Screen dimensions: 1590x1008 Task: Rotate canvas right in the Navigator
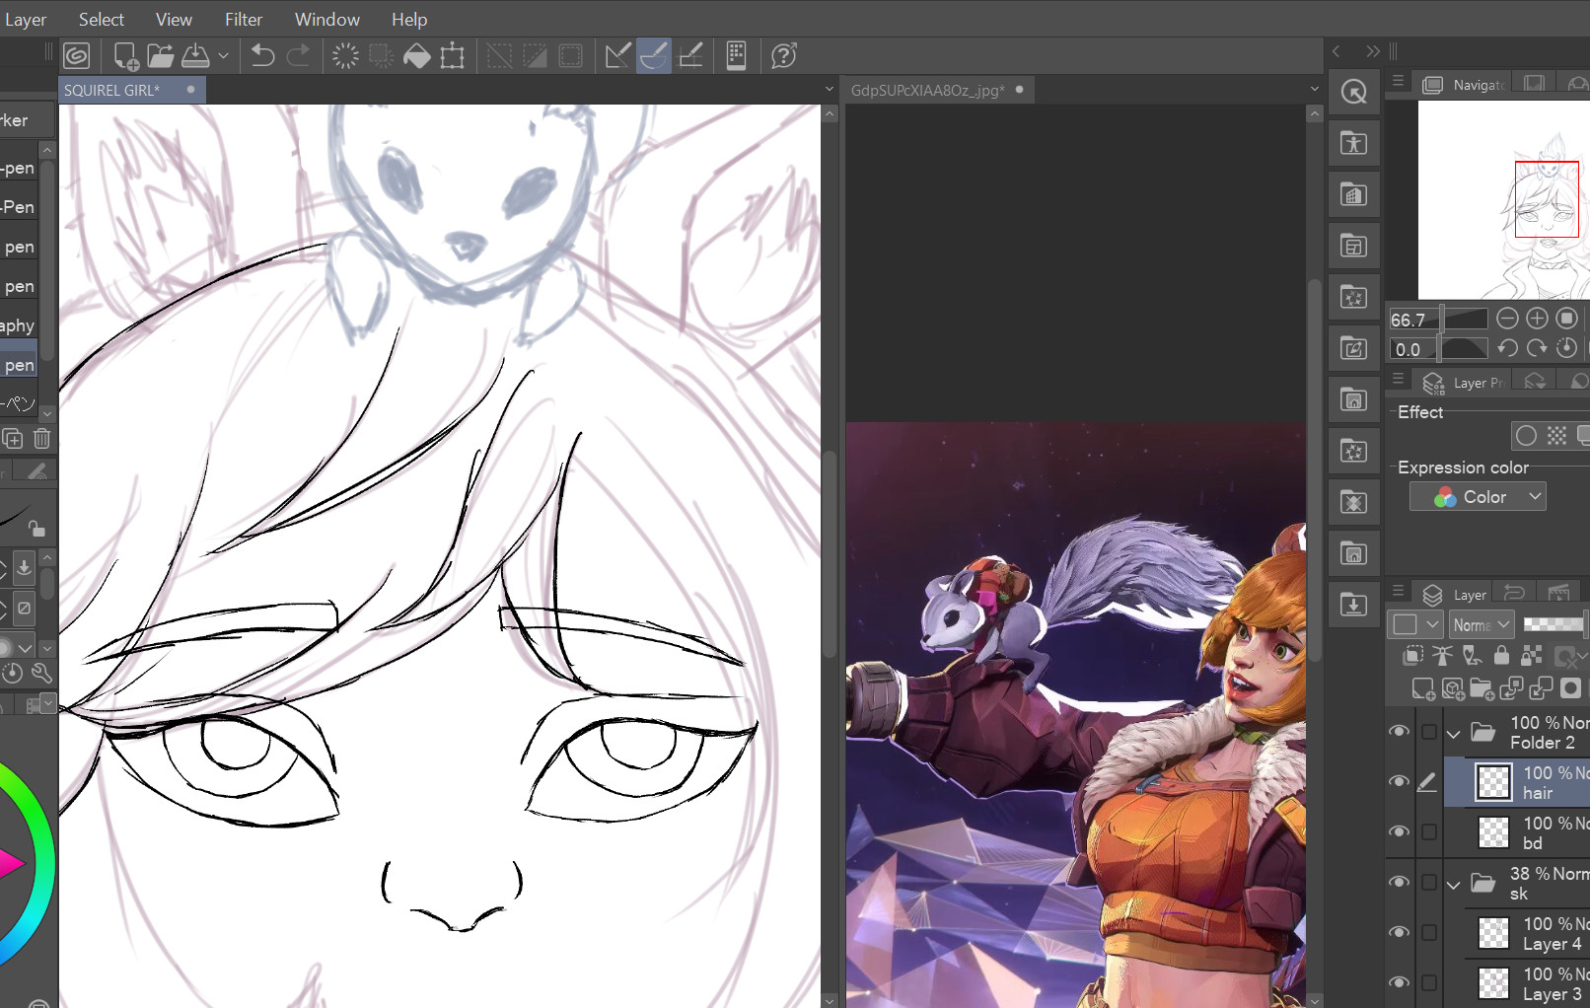click(x=1537, y=348)
